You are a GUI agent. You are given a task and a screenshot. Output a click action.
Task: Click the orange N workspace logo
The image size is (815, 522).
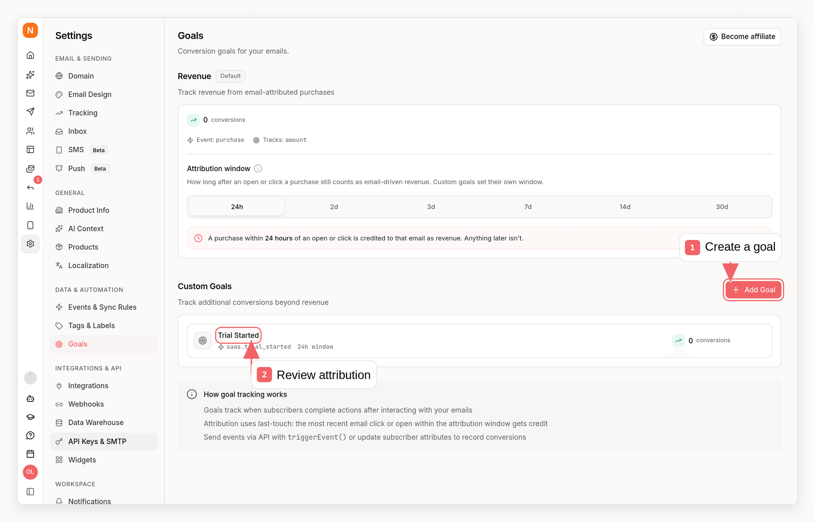coord(30,31)
